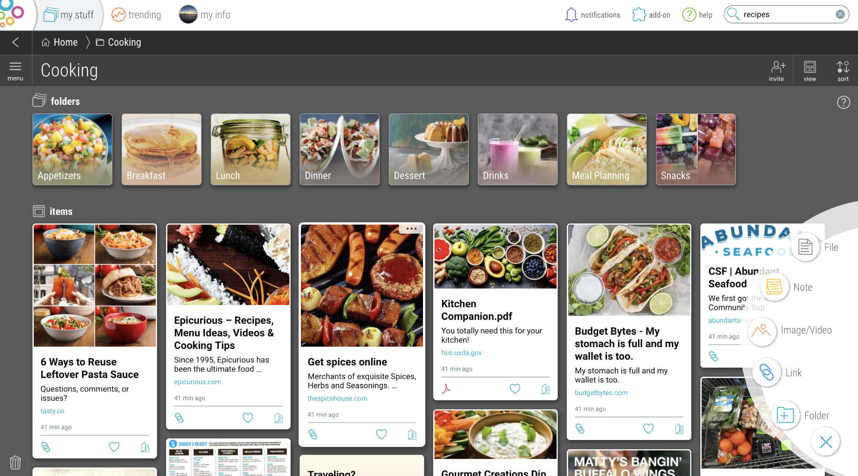
Task: Like the 6 Ways to Reuse Leftover Pasta Sauce card
Action: [x=114, y=447]
